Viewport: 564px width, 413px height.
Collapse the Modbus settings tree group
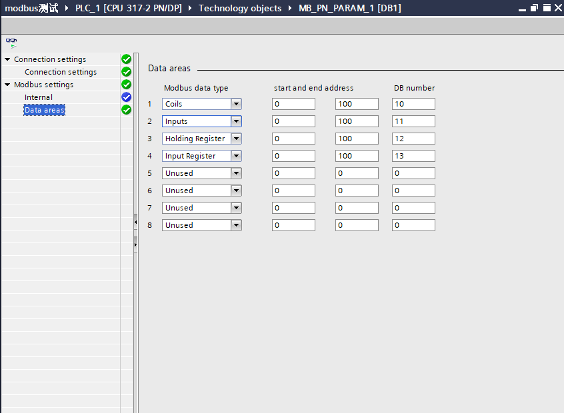tap(7, 85)
